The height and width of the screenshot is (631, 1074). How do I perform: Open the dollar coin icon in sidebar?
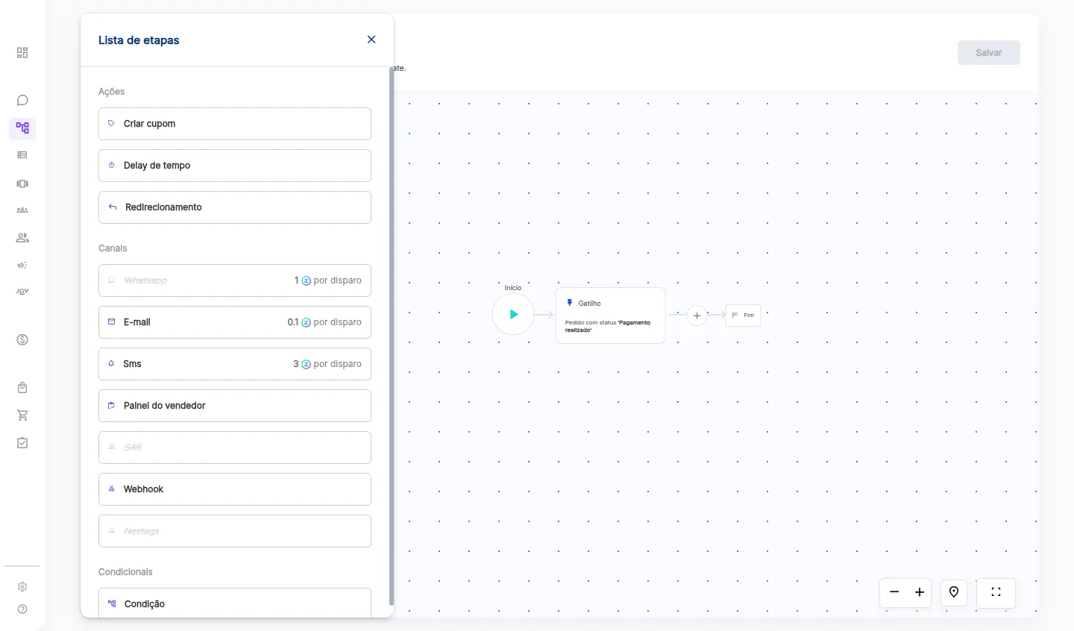22,339
